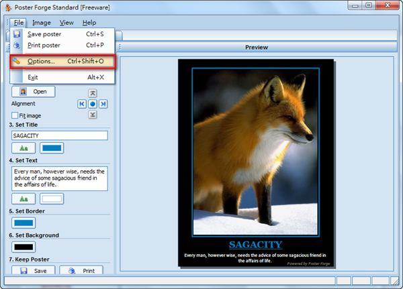The width and height of the screenshot is (403, 289).
Task: Pick the blue title color swatch
Action: pos(52,148)
